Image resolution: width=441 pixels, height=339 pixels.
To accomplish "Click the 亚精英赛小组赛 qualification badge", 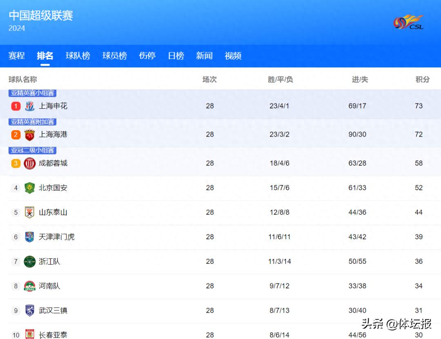I will 33,93.
